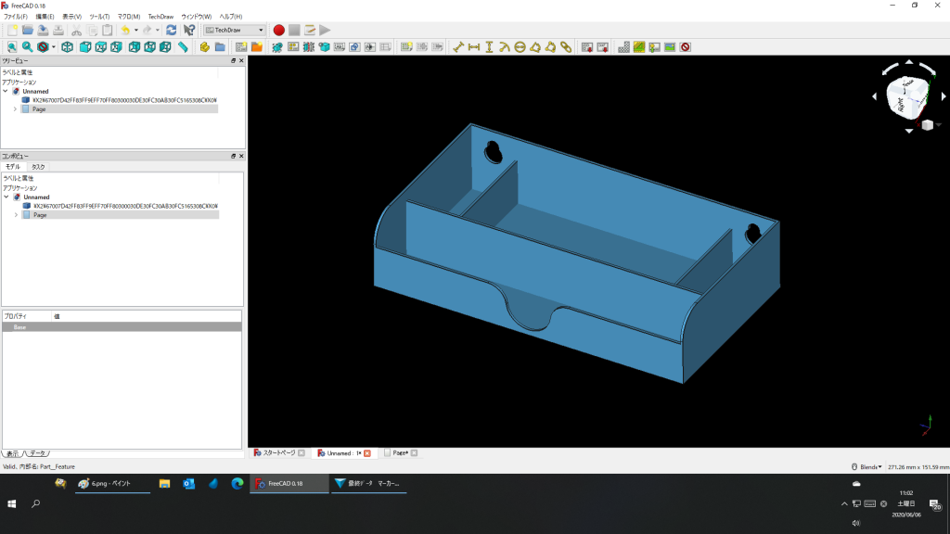The width and height of the screenshot is (950, 534).
Task: Switch to the データ property tab
Action: (37, 453)
